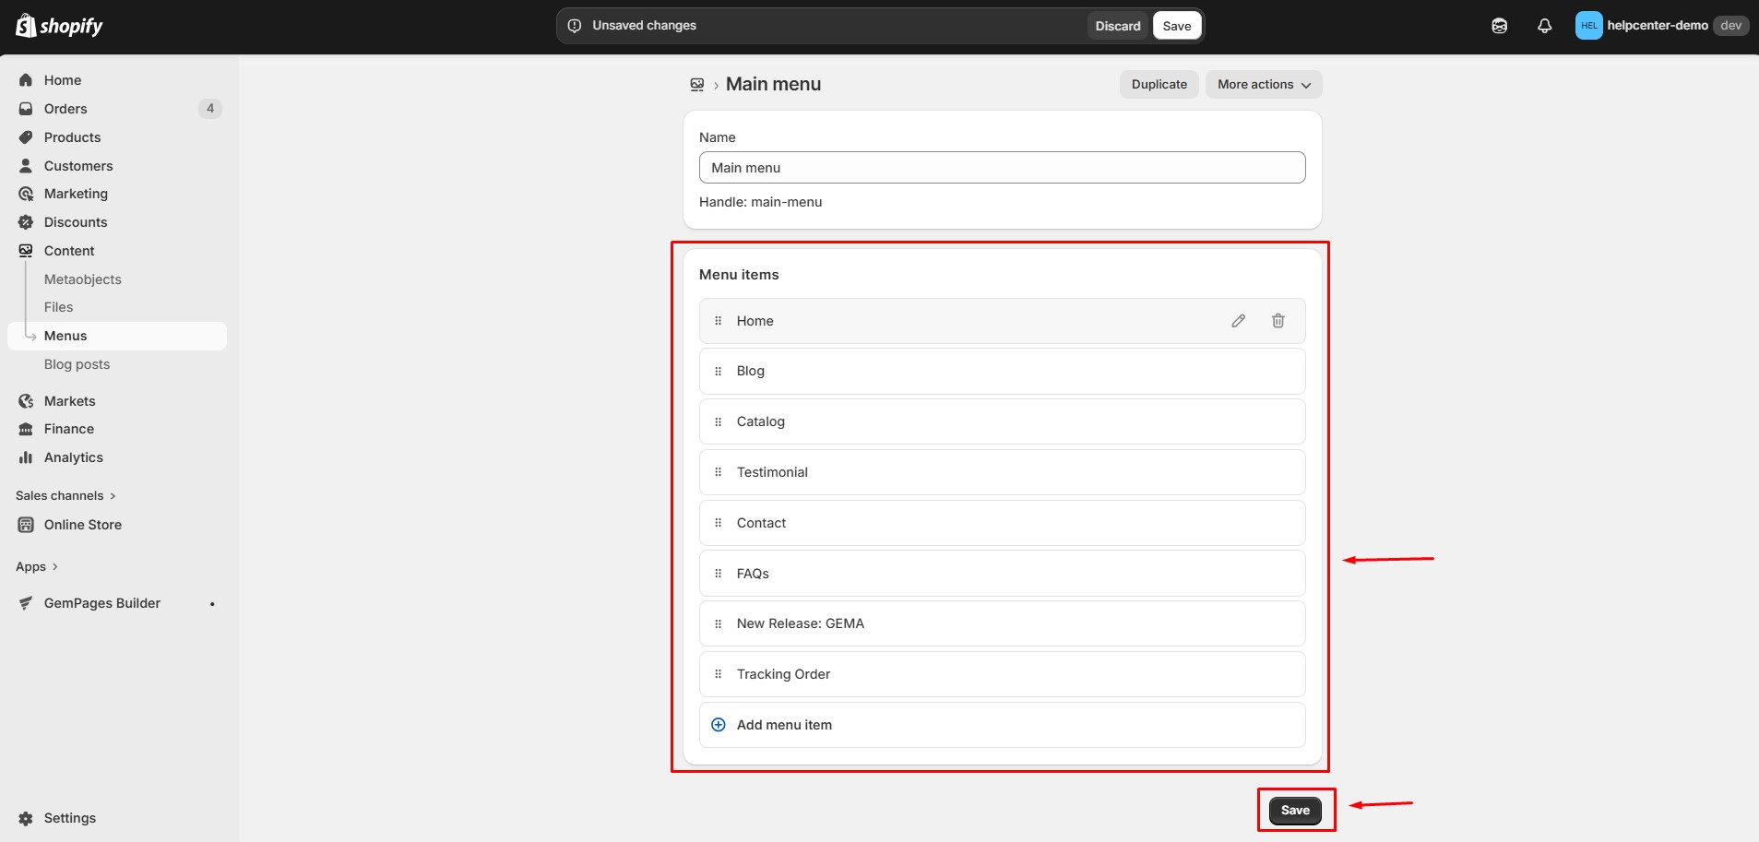
Task: Click the Name field containing Main menu
Action: 1002,167
